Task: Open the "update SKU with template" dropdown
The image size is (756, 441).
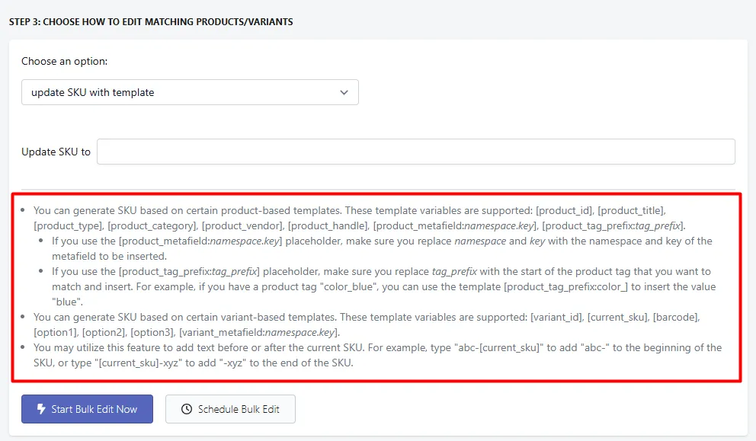Action: (x=190, y=92)
